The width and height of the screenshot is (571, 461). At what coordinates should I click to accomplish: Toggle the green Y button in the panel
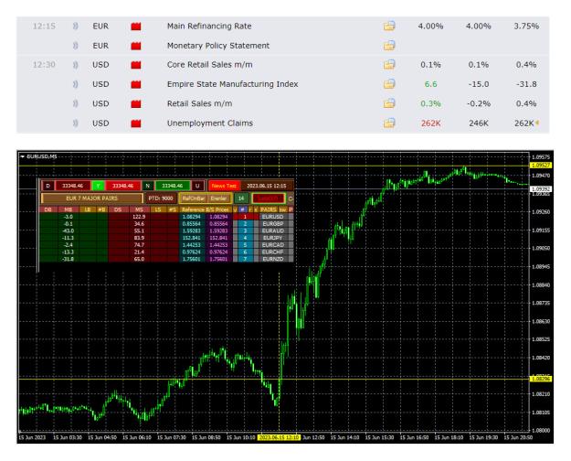click(x=98, y=186)
